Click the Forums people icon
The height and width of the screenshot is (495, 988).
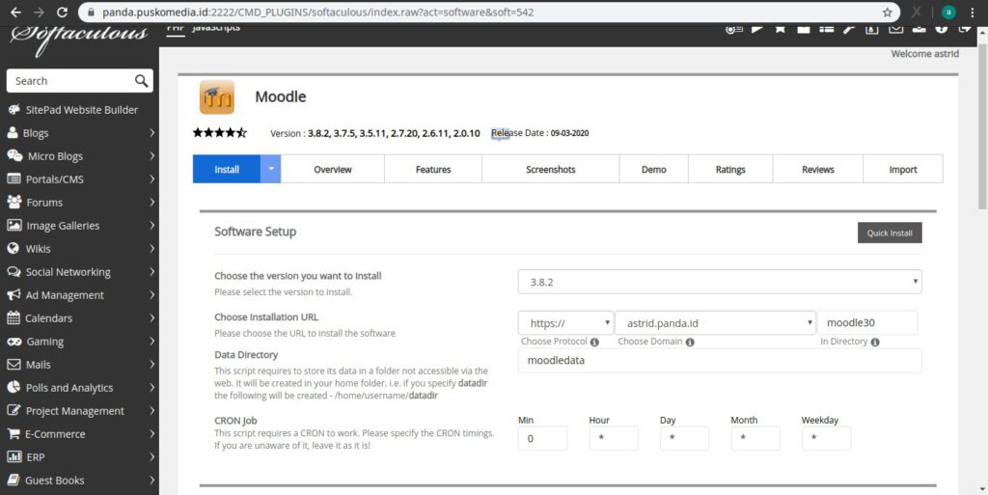14,203
